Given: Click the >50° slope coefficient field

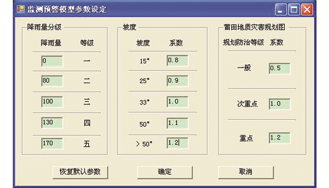Looking at the screenshot, I should pos(177,143).
